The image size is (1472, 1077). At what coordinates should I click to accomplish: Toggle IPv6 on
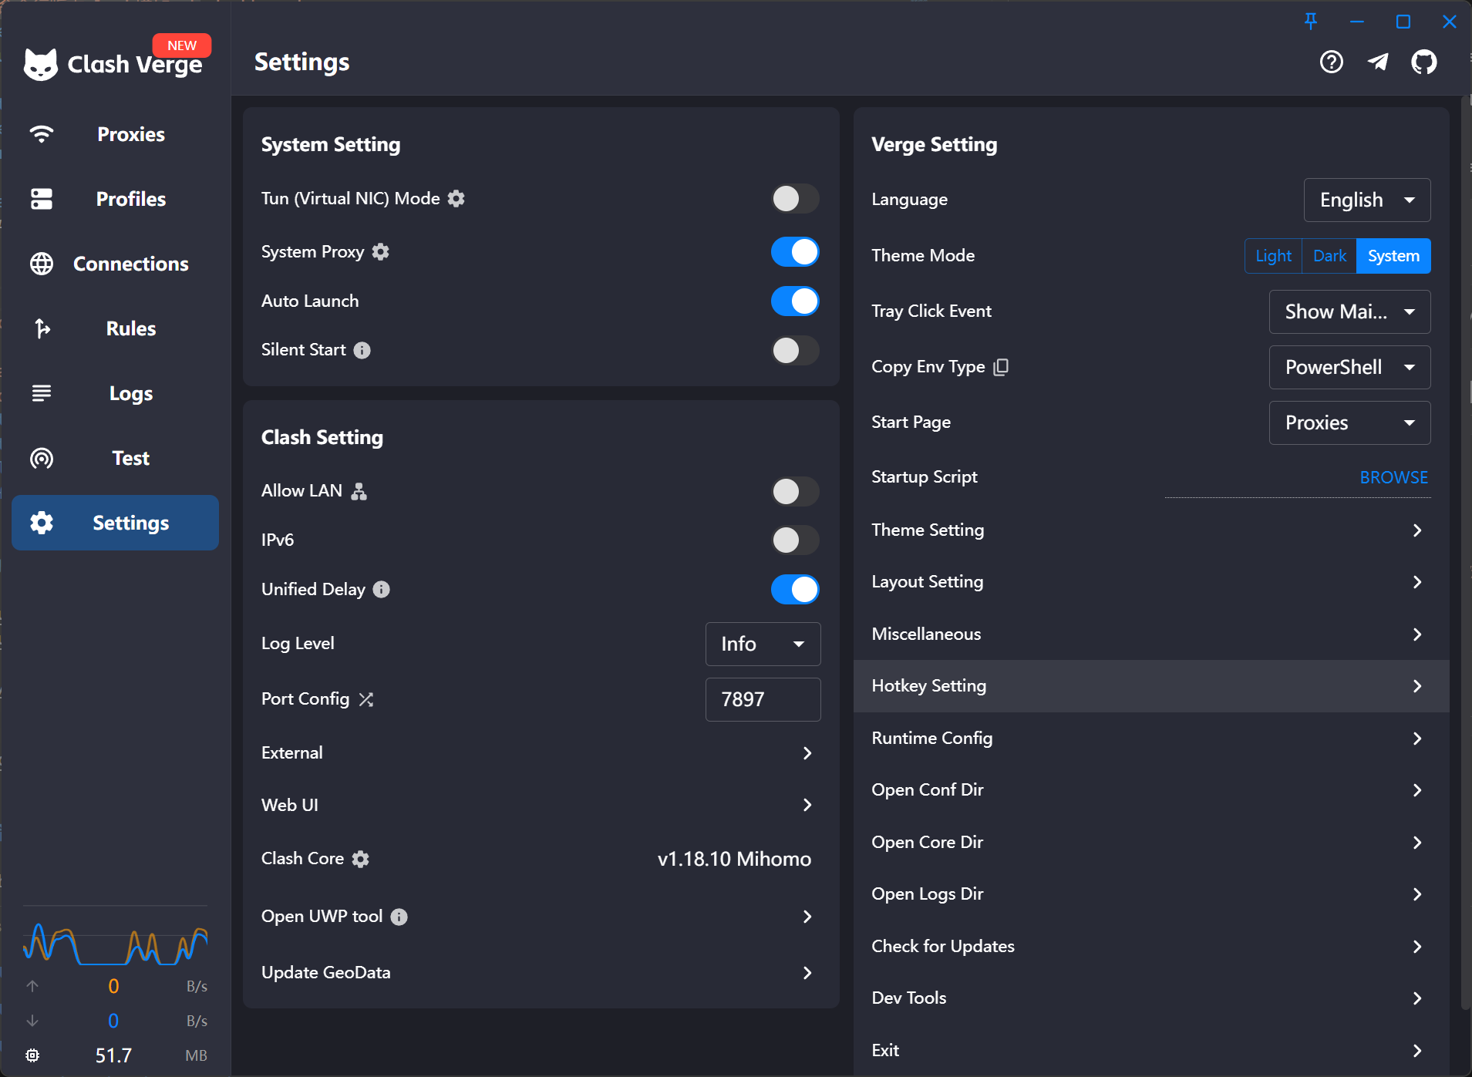[795, 540]
